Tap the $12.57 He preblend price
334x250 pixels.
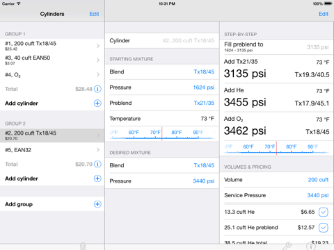tap(306, 228)
